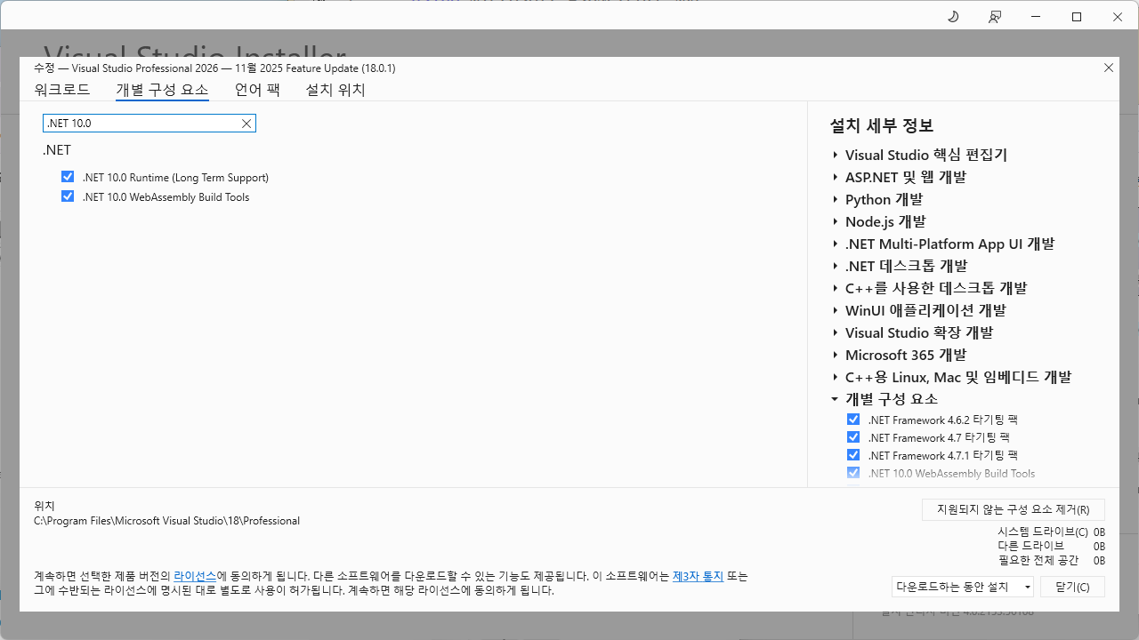The height and width of the screenshot is (640, 1139).
Task: Open 언어 팩 tab
Action: click(257, 90)
